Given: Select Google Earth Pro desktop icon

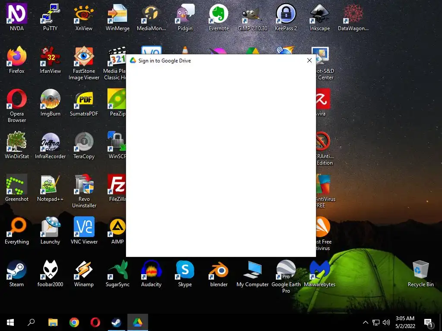Looking at the screenshot, I should tap(286, 277).
